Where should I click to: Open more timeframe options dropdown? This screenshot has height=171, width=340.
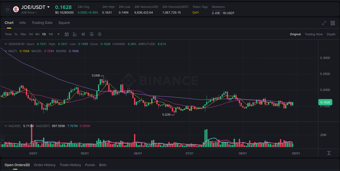tap(58, 34)
